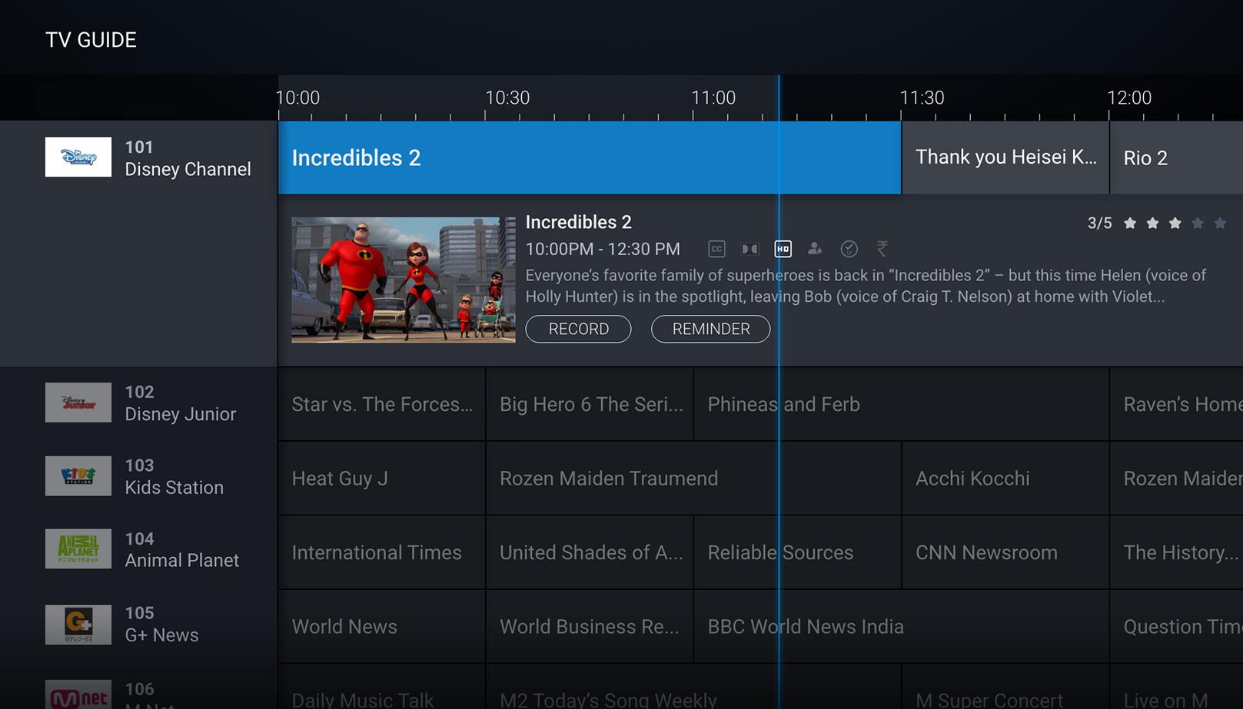Click the 3/5 rating text

click(1099, 224)
